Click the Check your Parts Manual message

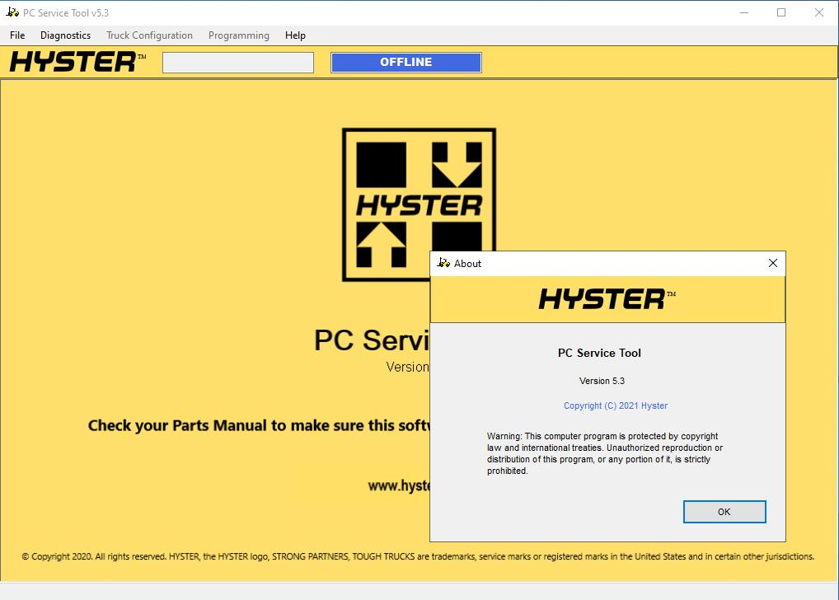click(x=259, y=425)
